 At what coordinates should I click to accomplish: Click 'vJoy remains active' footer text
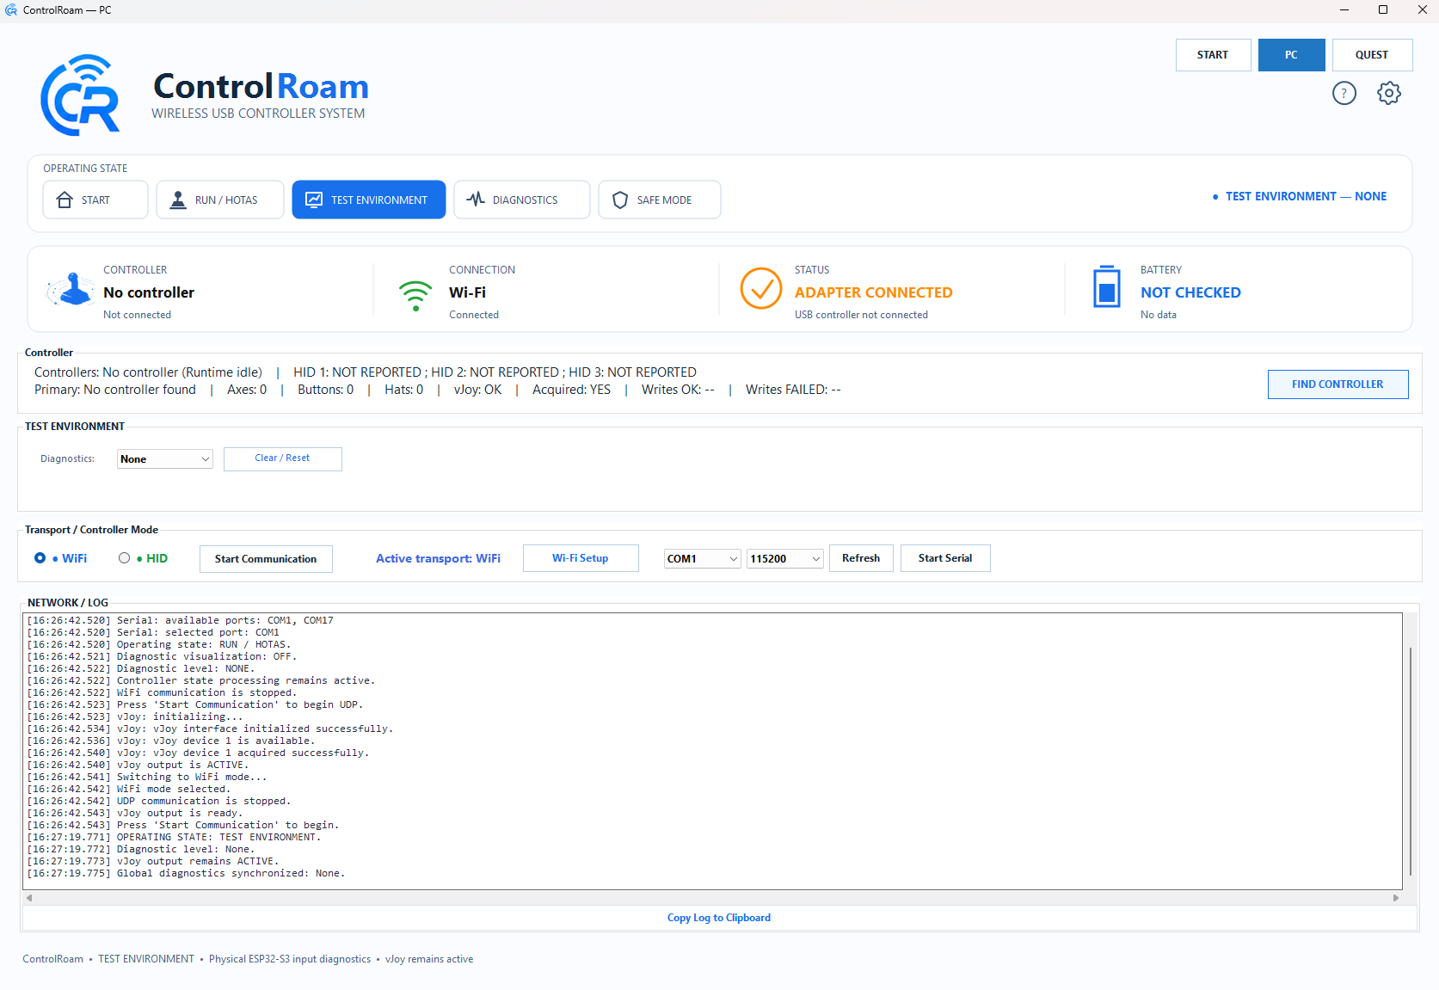pyautogui.click(x=429, y=959)
